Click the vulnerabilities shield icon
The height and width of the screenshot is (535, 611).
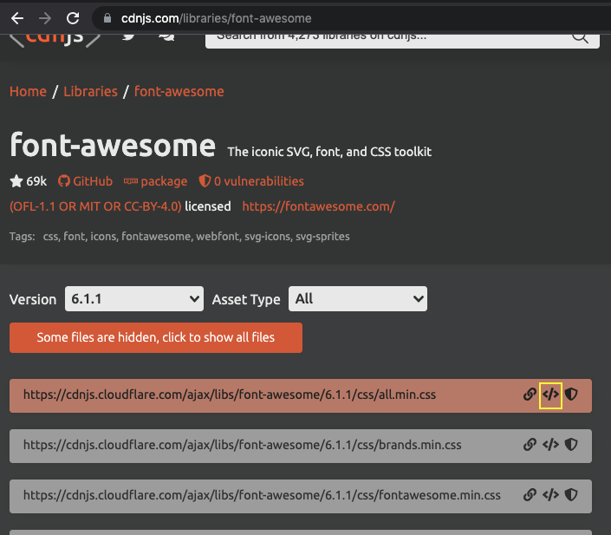(x=205, y=181)
